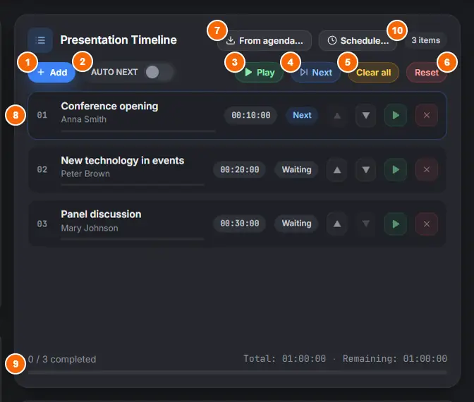Select the New technology in events title
The image size is (474, 402).
click(x=123, y=161)
